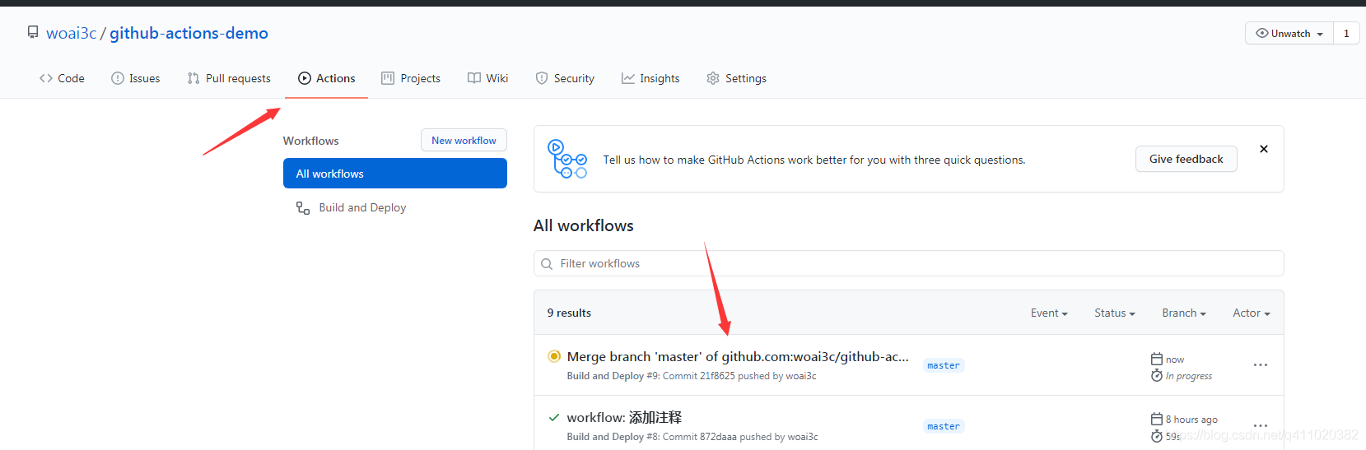This screenshot has height=450, width=1366.
Task: Focus the Filter workflows search field
Action: click(x=909, y=263)
